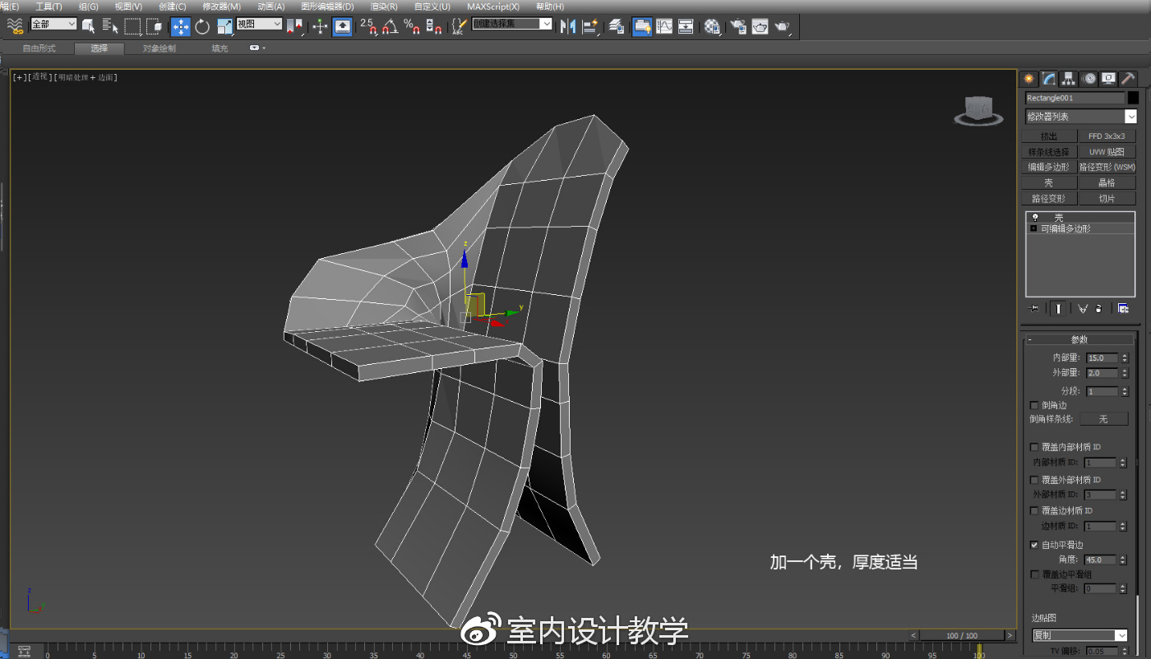Enable the 倒角边 checkbox
Viewport: 1151px width, 659px height.
tap(1033, 404)
